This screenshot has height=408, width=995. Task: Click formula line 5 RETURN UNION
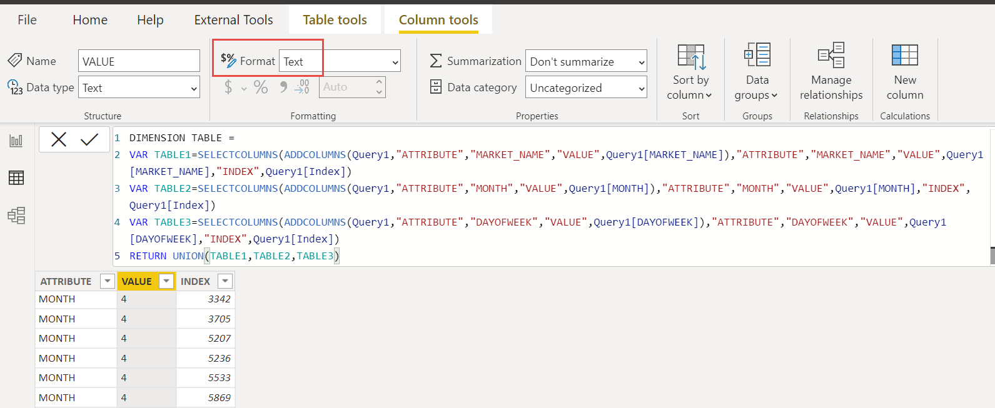pos(235,256)
